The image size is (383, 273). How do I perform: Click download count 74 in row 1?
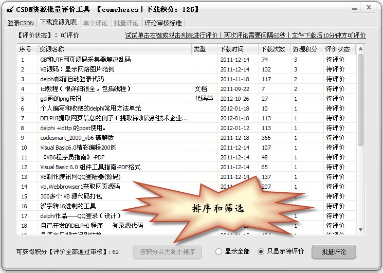265,60
